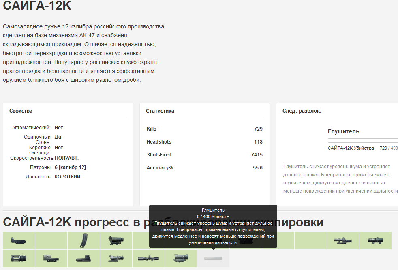The image size is (398, 270).
Task: Click the first attachment icon in top row
Action: [x=19, y=240]
